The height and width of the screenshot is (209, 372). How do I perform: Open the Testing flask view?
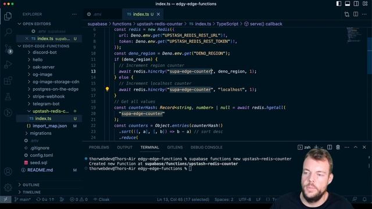pyautogui.click(x=8, y=97)
